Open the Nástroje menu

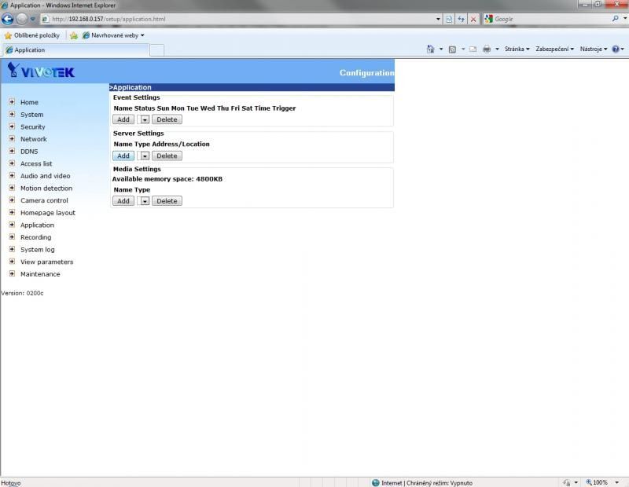pyautogui.click(x=593, y=49)
